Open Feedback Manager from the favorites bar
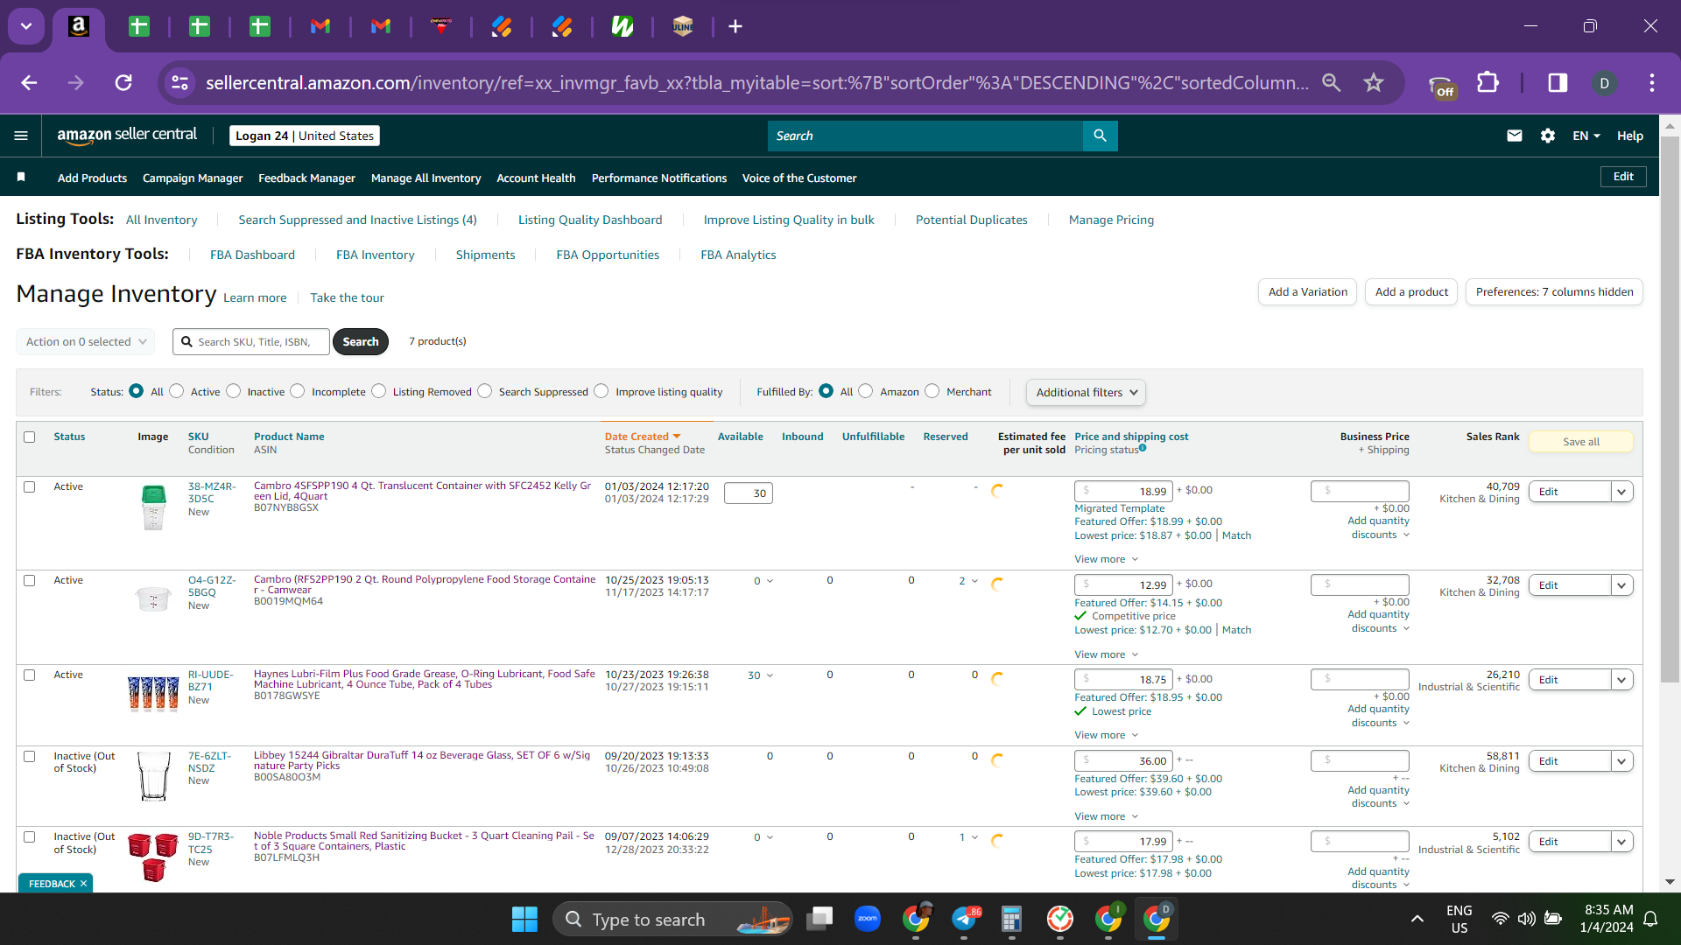This screenshot has height=945, width=1681. pyautogui.click(x=306, y=178)
